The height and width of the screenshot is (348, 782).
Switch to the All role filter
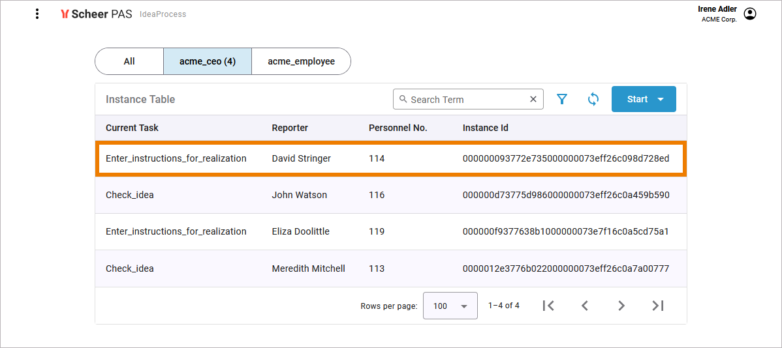[129, 61]
